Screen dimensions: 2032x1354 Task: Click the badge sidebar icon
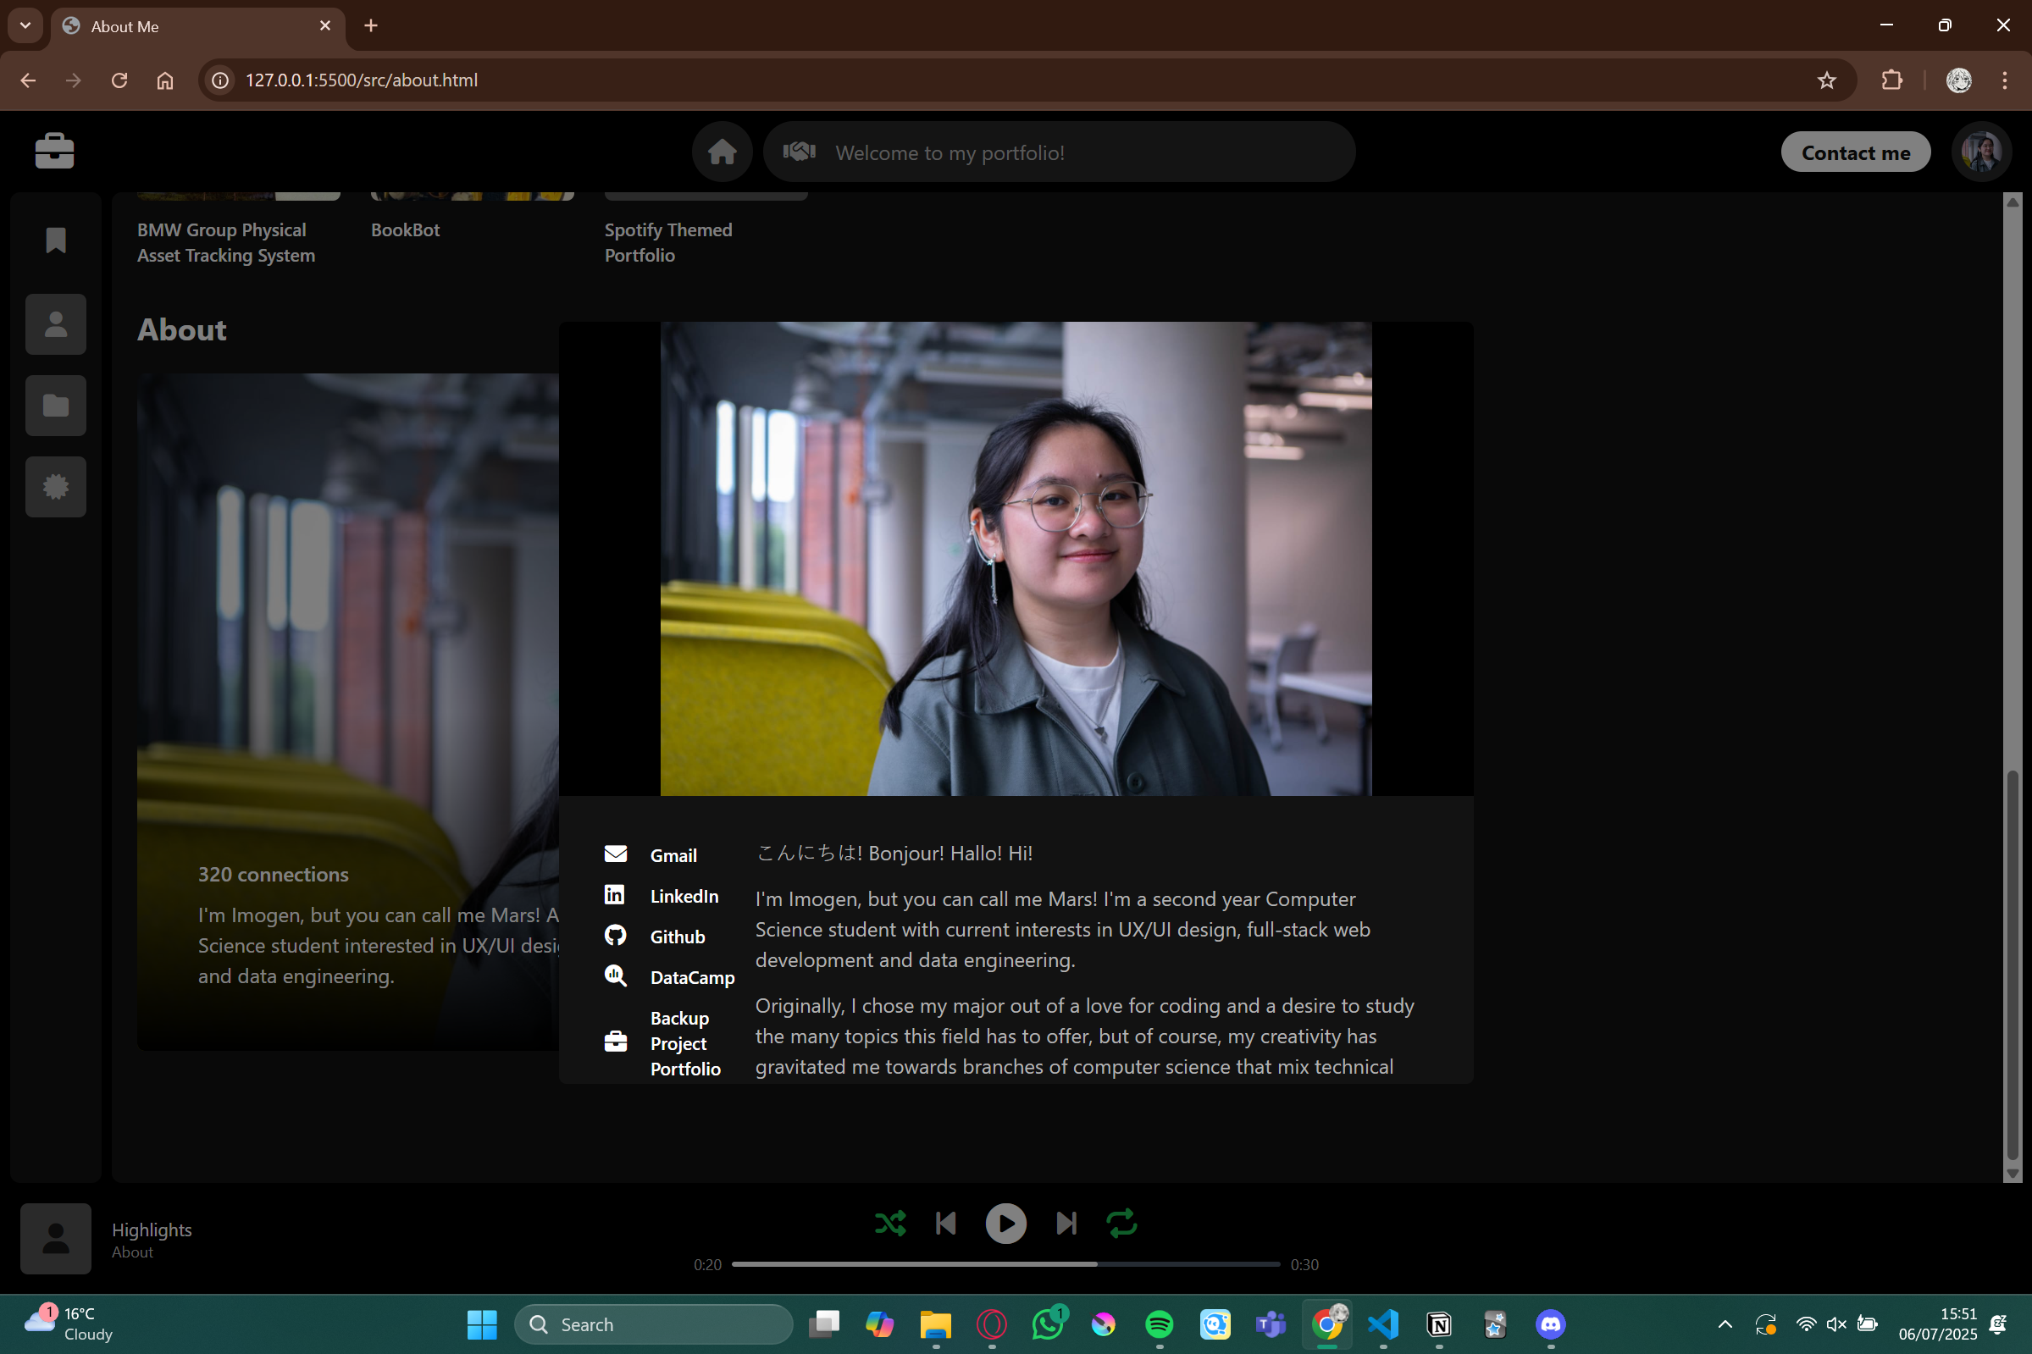pyautogui.click(x=56, y=487)
